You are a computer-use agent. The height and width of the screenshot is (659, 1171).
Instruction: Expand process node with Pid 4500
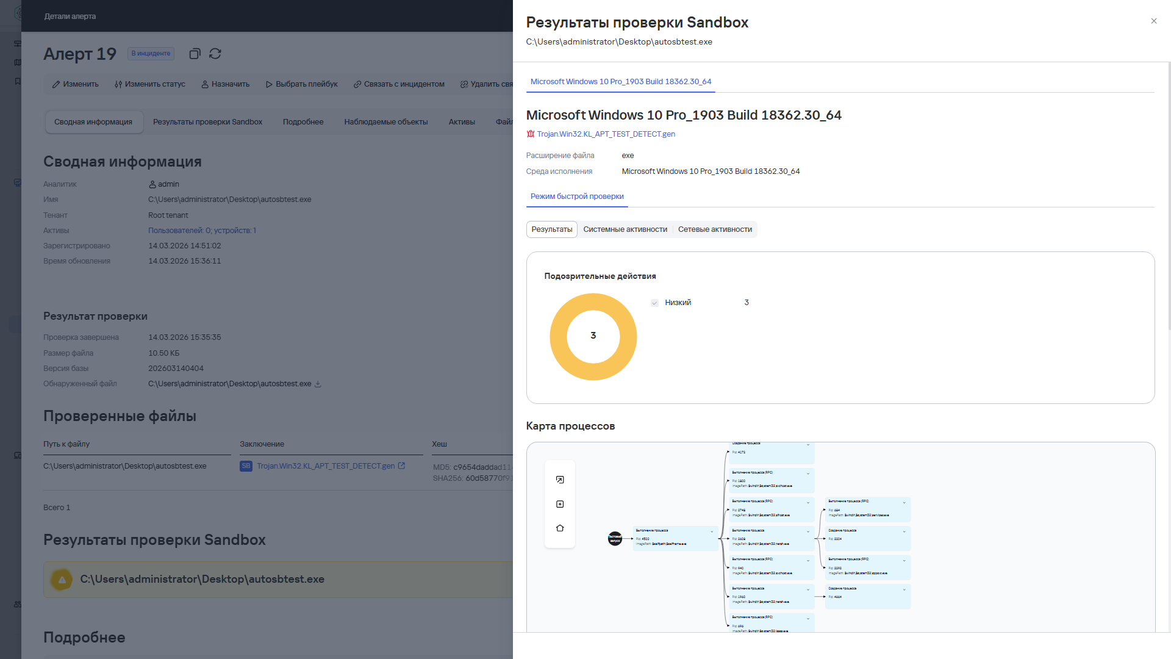tap(712, 531)
